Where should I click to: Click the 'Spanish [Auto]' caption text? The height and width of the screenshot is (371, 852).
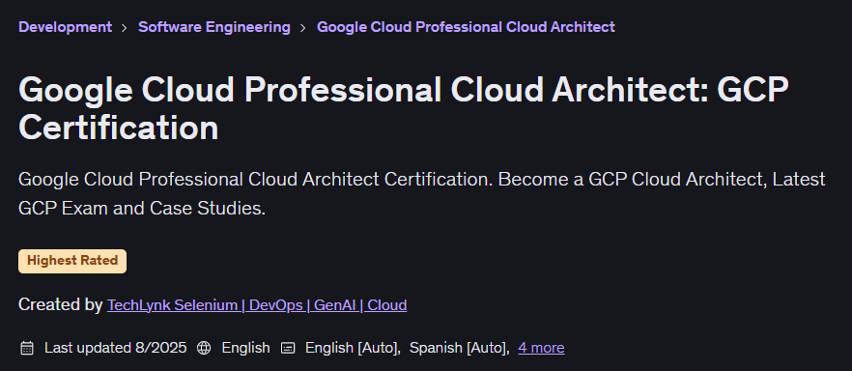459,348
